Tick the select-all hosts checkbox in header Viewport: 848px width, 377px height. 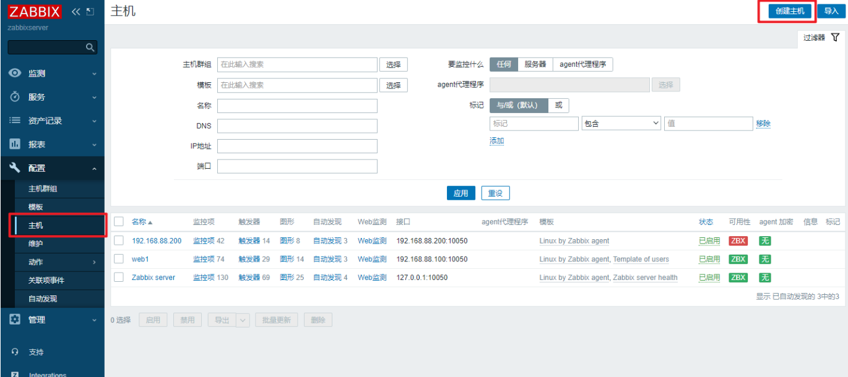pyautogui.click(x=119, y=222)
